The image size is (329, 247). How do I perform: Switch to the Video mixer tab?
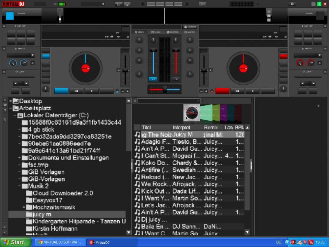point(156,32)
